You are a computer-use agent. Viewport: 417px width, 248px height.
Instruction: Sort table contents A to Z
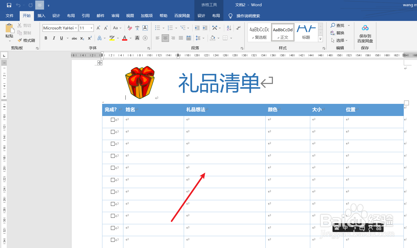click(229, 28)
